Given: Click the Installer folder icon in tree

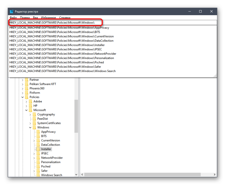Looking at the screenshot, I should [x=38, y=149].
